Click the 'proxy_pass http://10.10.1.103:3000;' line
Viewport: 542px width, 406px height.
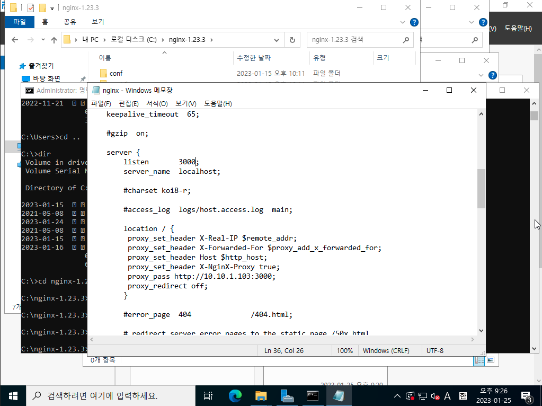[201, 276]
